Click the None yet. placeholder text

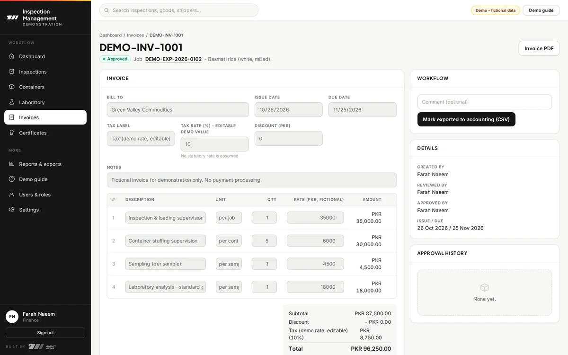(x=484, y=299)
